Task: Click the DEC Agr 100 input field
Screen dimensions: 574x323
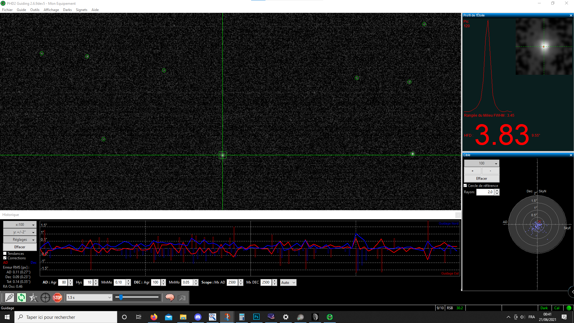Action: click(156, 283)
